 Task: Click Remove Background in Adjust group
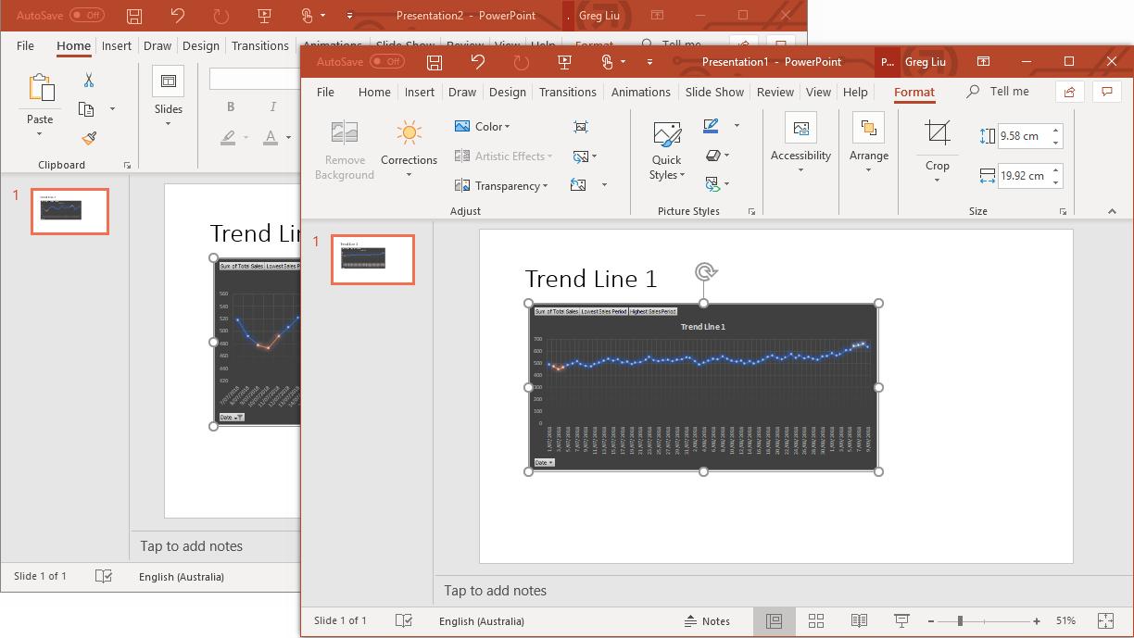click(x=345, y=149)
